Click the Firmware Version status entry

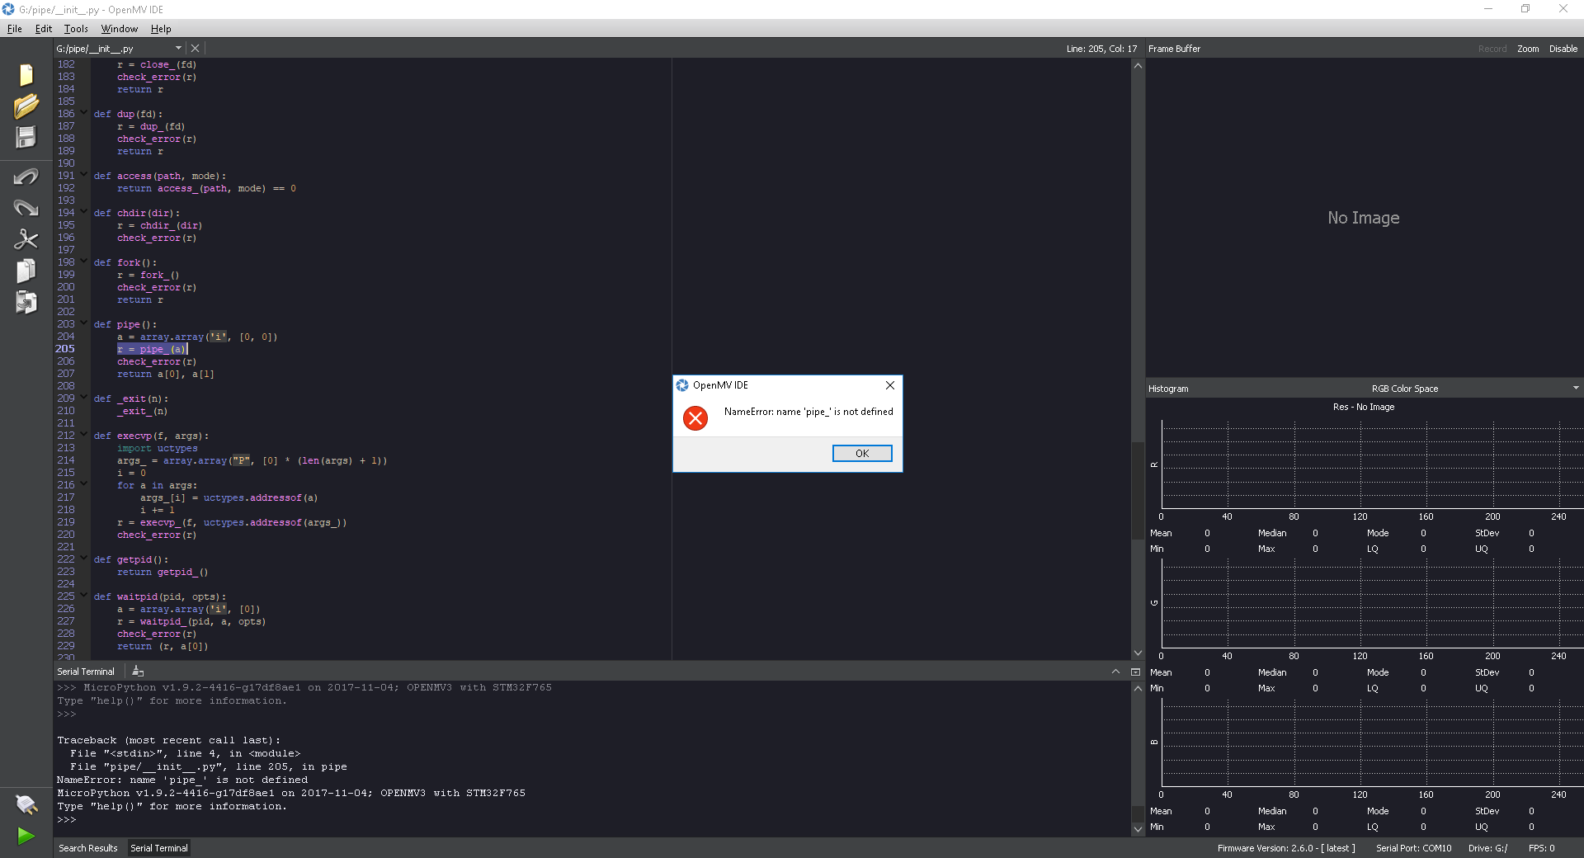point(1286,848)
